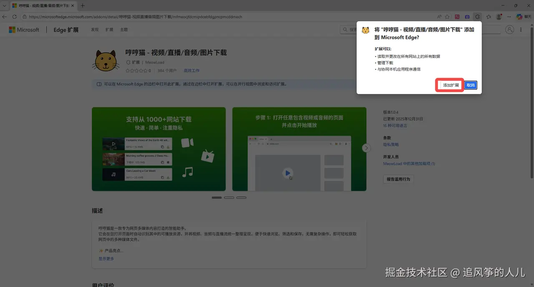Open the 高效工作 category link

coord(191,70)
